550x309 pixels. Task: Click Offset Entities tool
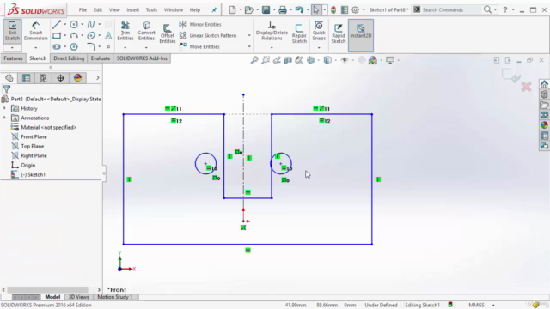coord(168,33)
